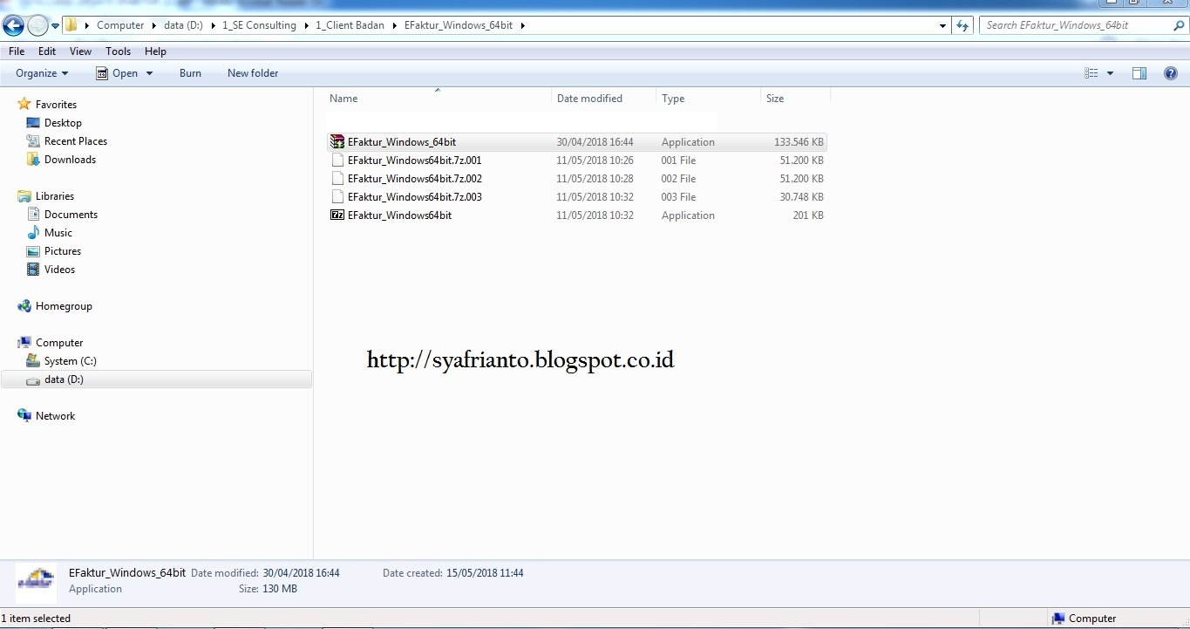Expand the Open button dropdown arrow
The image size is (1190, 629).
click(149, 73)
